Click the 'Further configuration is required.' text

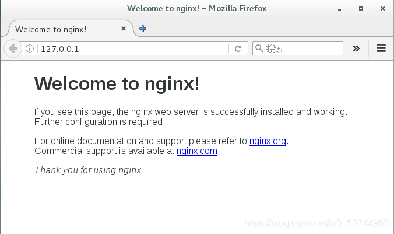(x=100, y=122)
